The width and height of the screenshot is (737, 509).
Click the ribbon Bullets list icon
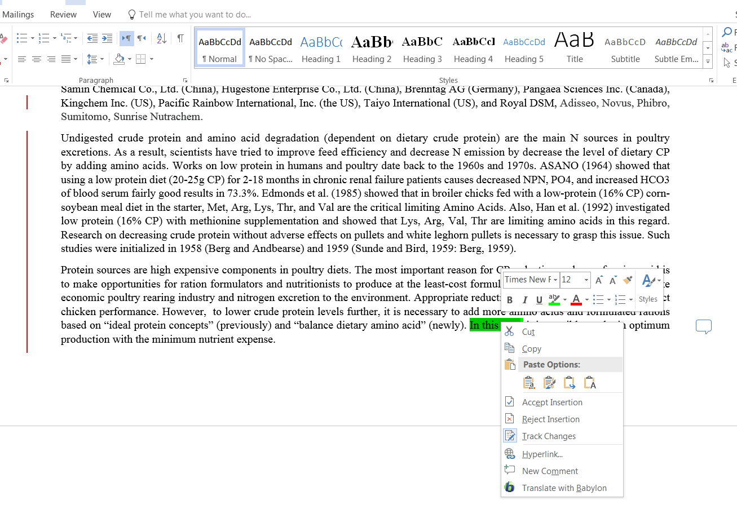pos(22,38)
